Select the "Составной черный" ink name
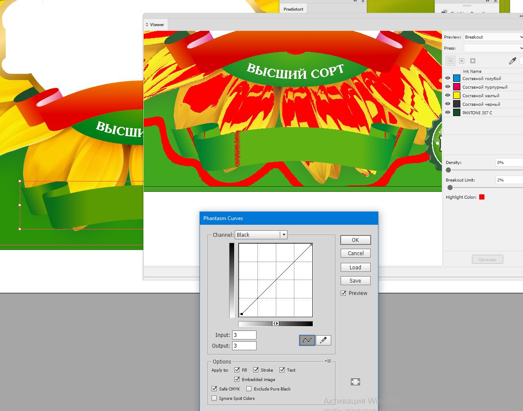Viewport: 523px width, 411px height. [481, 104]
